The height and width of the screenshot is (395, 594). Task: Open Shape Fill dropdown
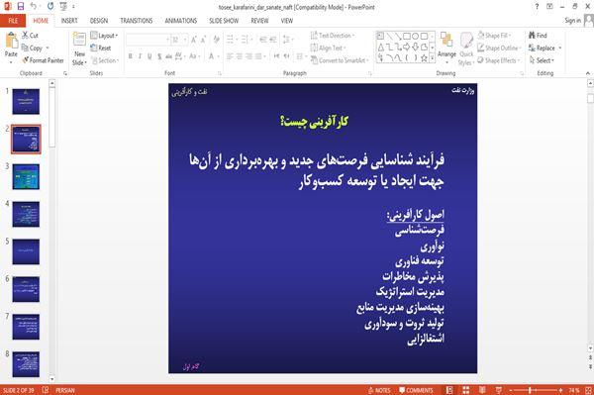click(494, 36)
